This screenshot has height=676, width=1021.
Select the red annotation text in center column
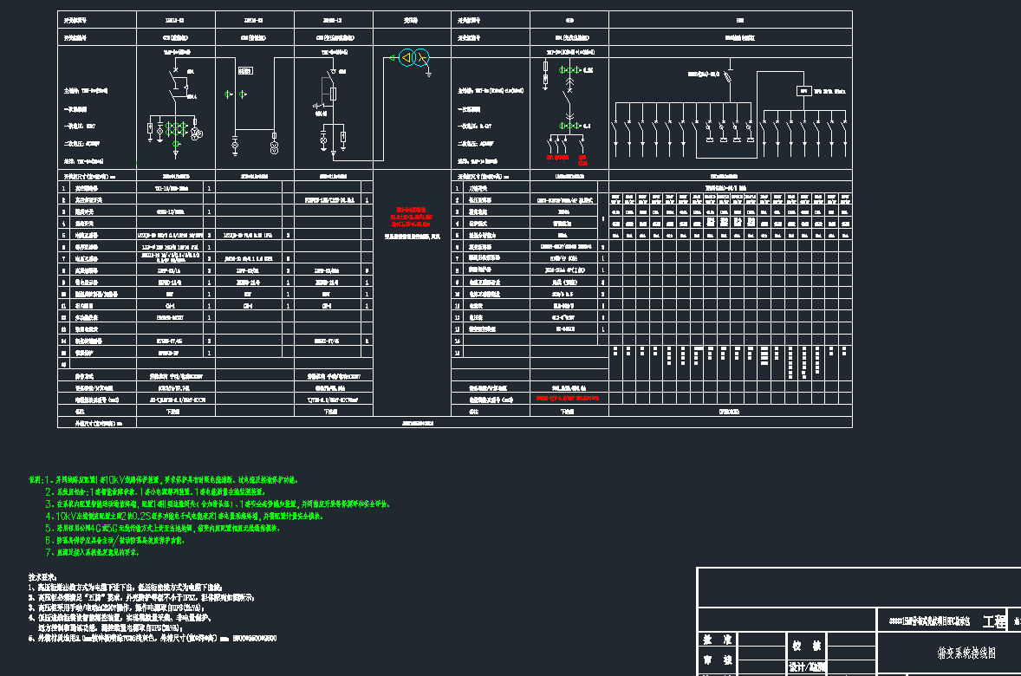[413, 217]
